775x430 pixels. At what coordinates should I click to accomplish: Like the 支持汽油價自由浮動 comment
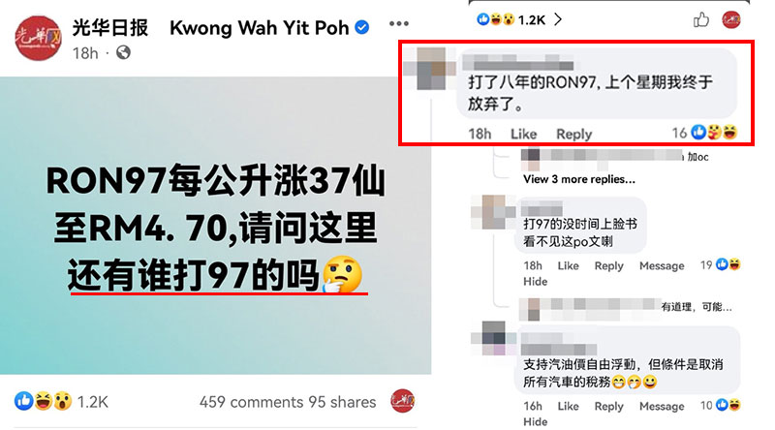click(x=568, y=407)
